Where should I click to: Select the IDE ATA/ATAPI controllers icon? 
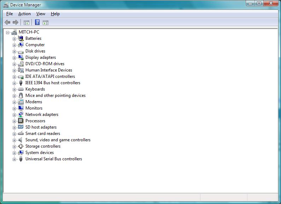tap(21, 77)
